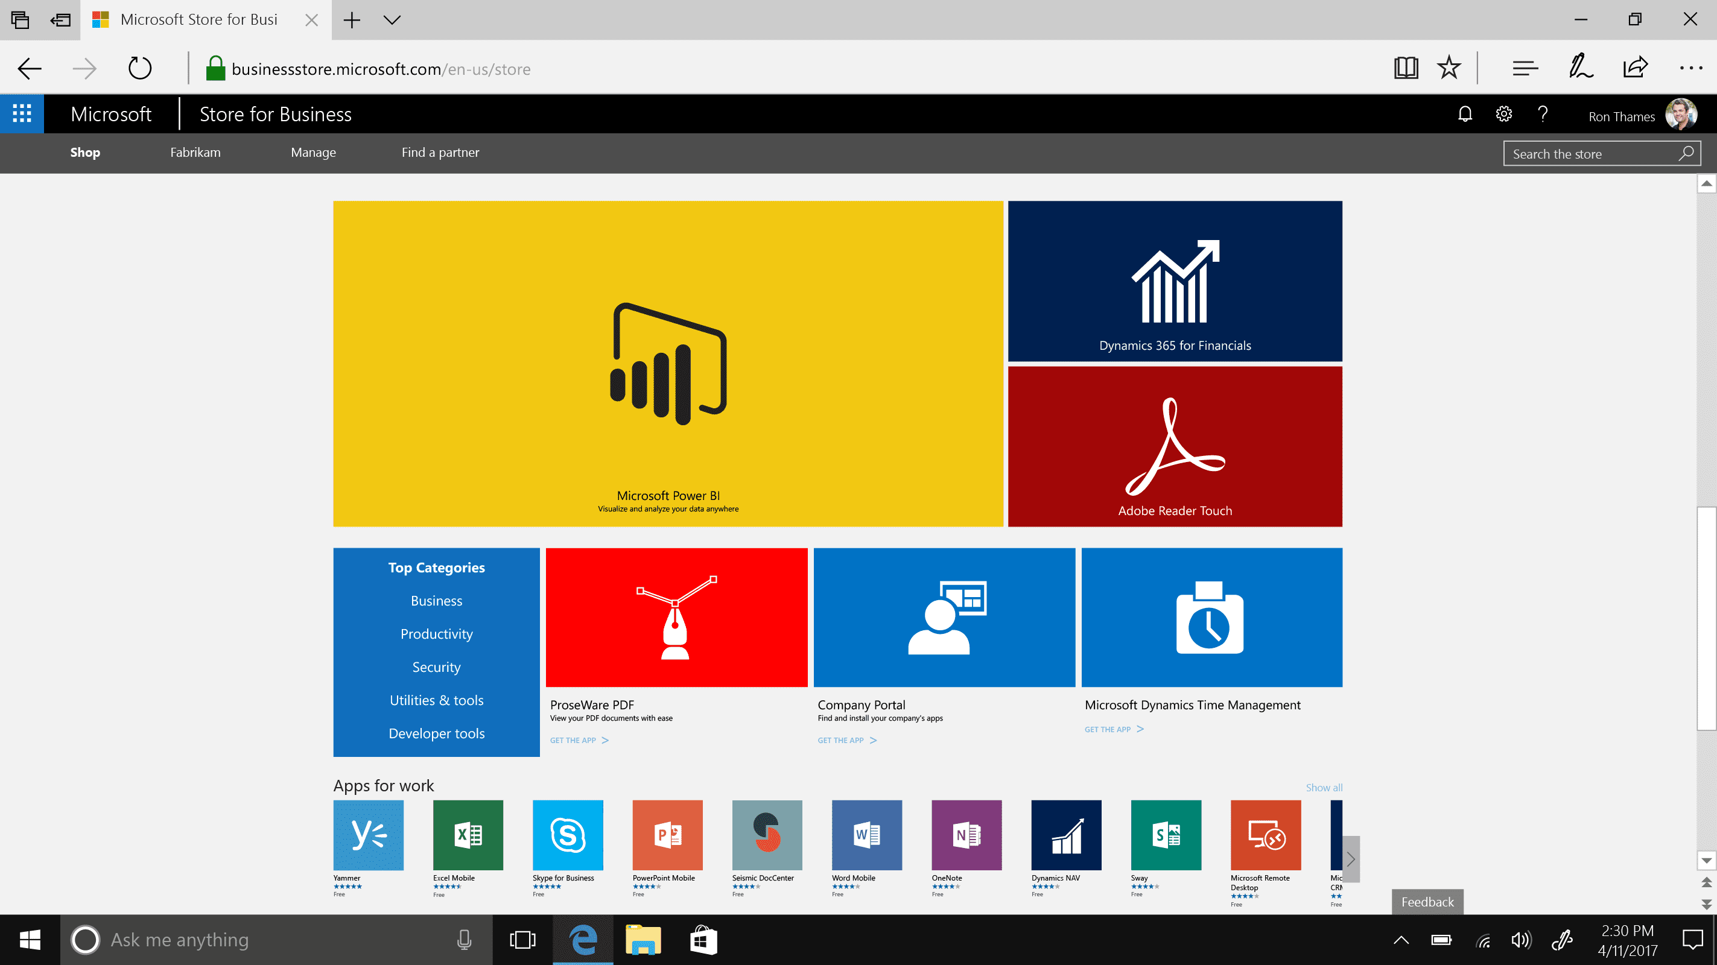Expand the Top Categories Business section
1717x965 pixels.
point(436,600)
